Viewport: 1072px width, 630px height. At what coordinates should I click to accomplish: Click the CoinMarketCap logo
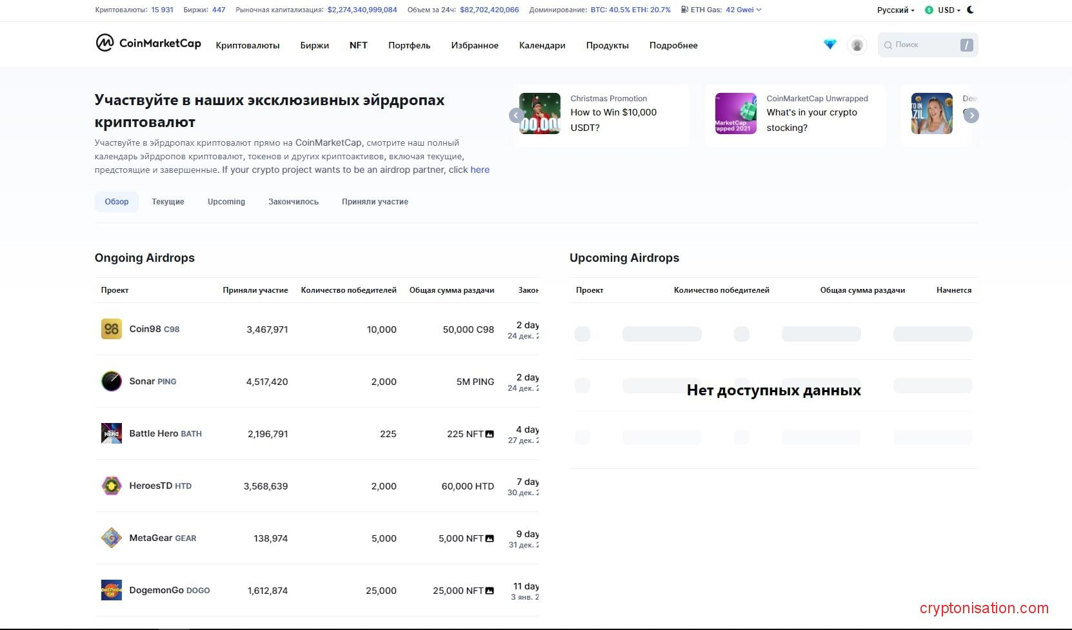(148, 43)
